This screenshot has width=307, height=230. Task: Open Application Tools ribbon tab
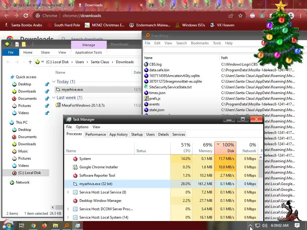coord(88,52)
